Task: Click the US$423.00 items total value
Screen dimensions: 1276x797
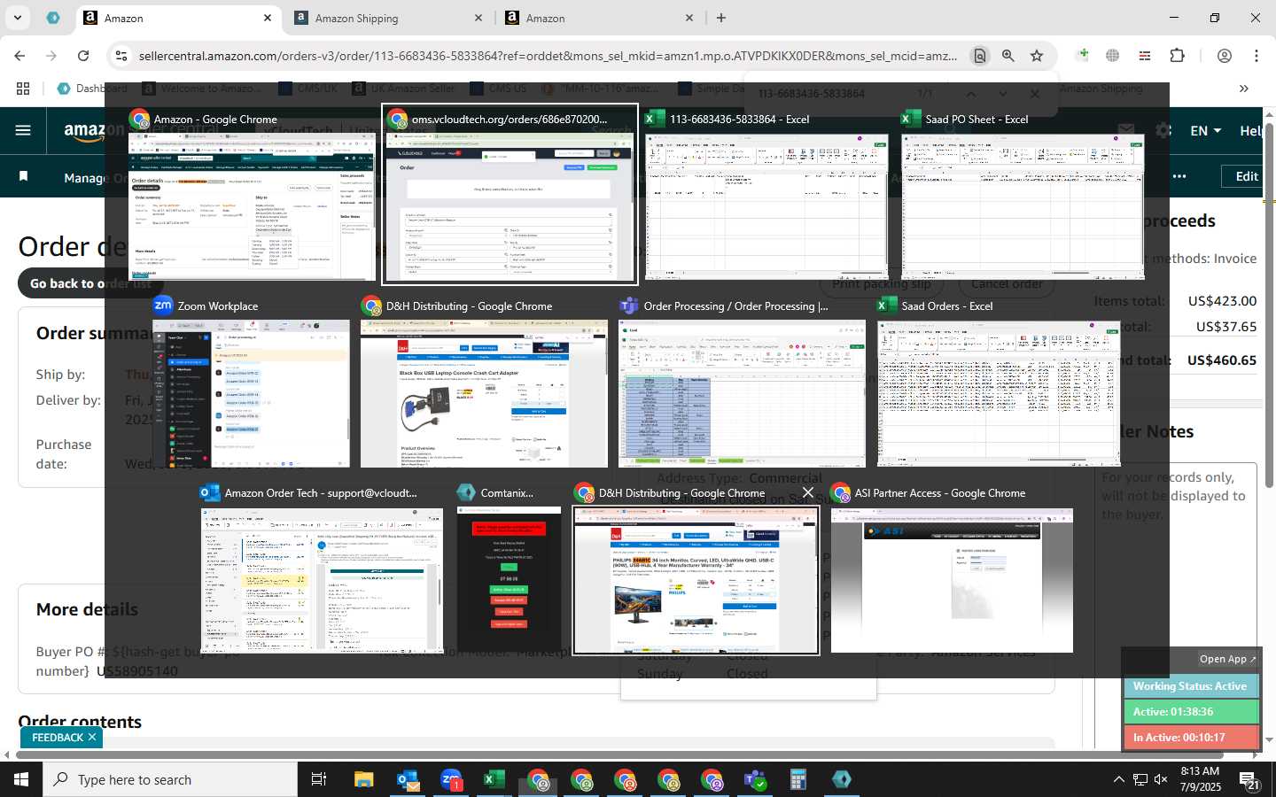Action: [1222, 301]
